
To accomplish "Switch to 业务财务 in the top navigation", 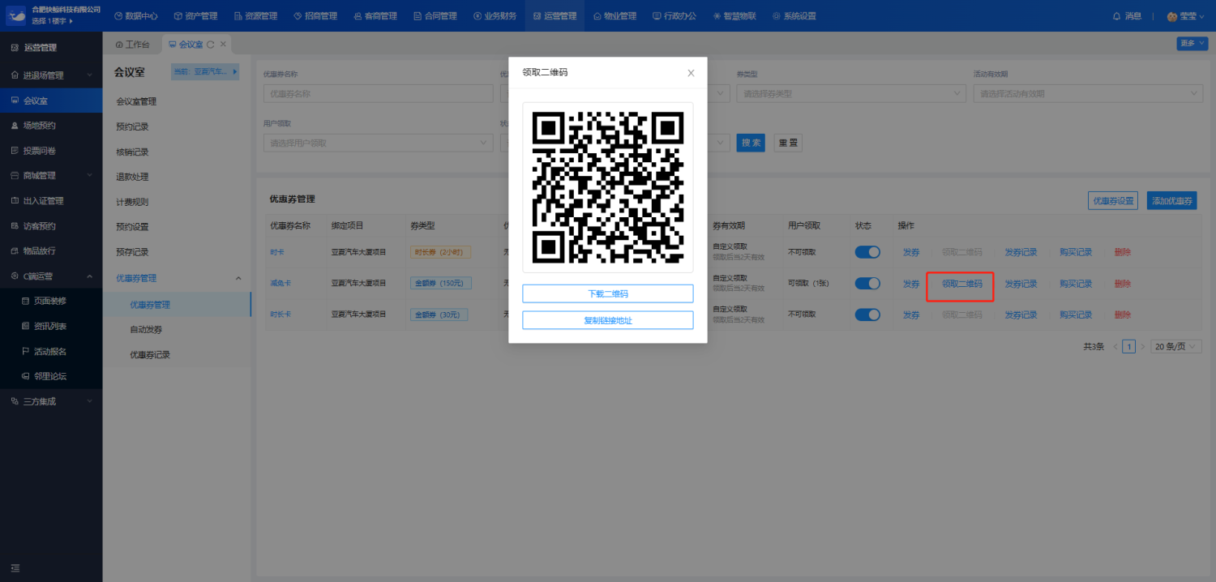I will point(495,15).
